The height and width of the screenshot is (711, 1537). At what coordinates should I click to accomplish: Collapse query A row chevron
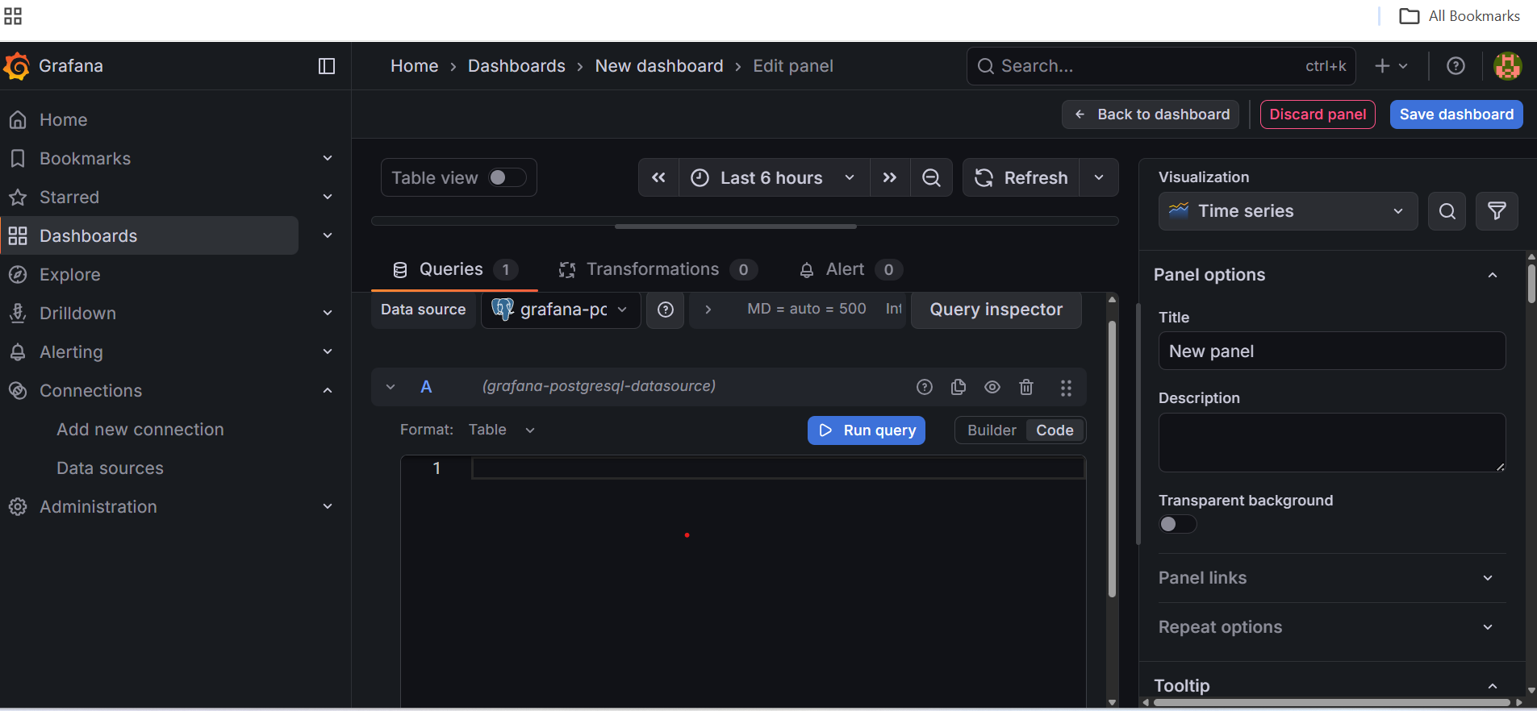(391, 387)
